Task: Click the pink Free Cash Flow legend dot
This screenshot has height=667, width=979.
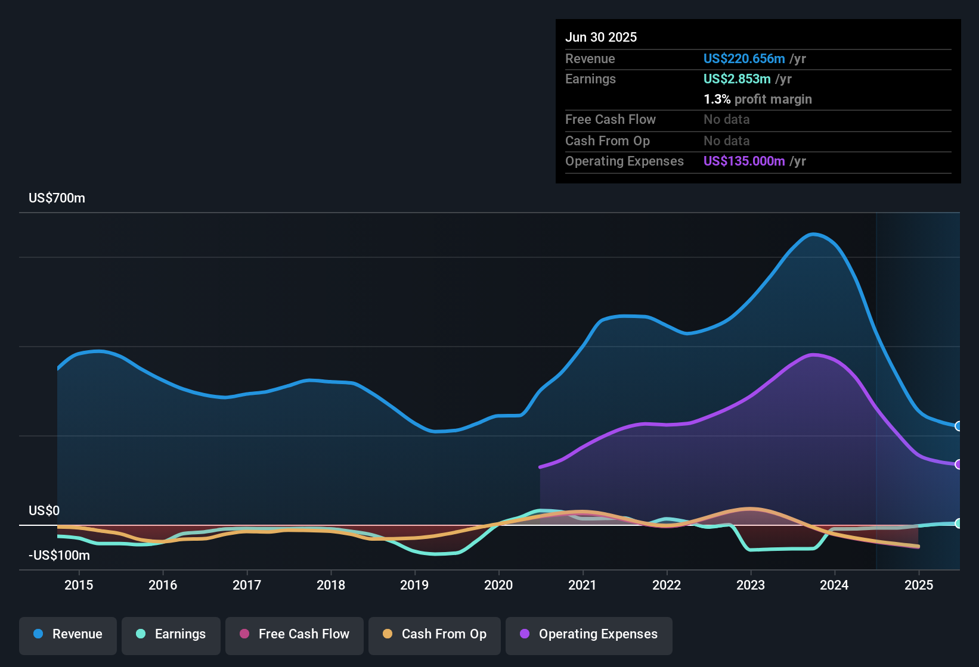Action: (x=243, y=634)
